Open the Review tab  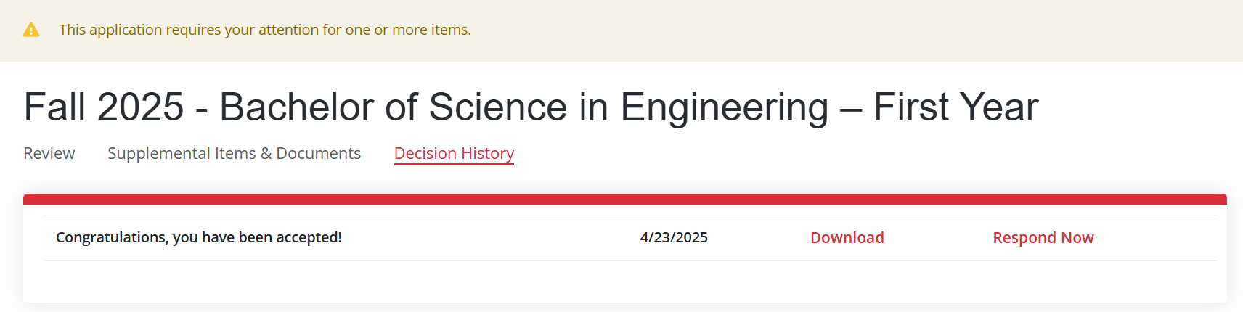[x=49, y=153]
